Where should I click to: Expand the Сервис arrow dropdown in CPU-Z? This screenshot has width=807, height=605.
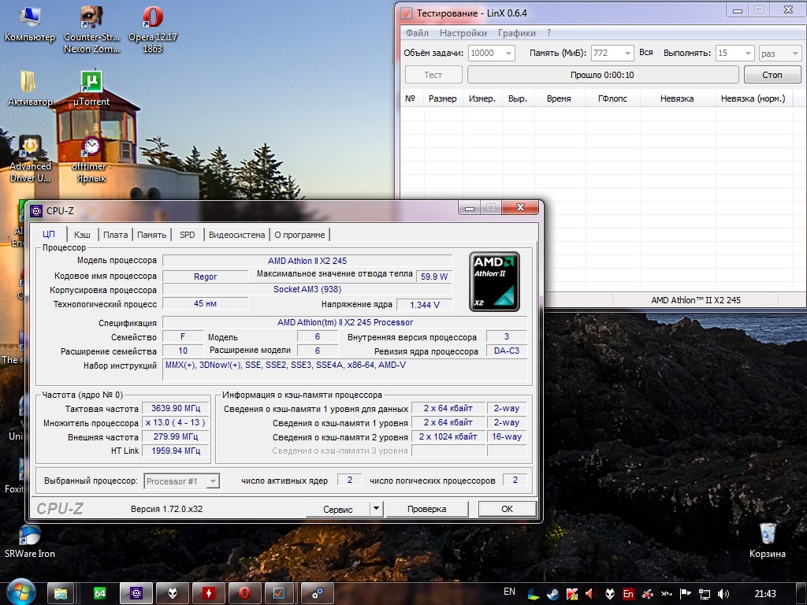click(x=376, y=509)
